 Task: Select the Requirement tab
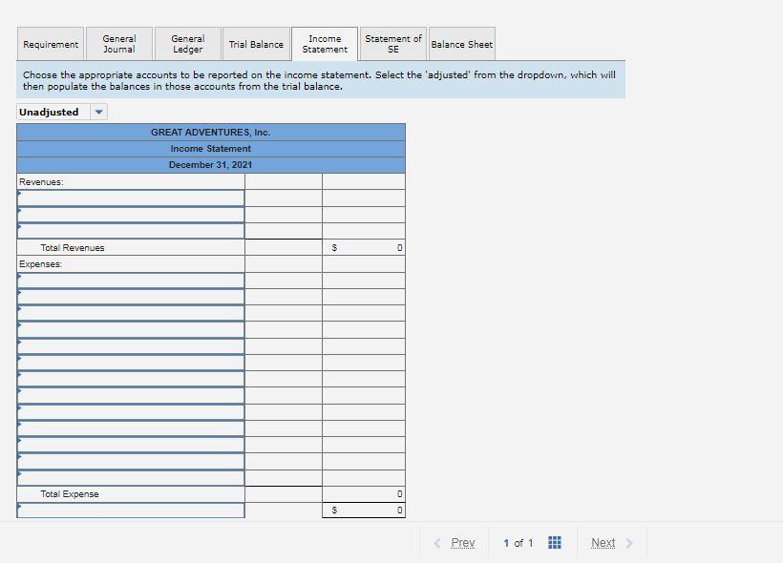(50, 43)
